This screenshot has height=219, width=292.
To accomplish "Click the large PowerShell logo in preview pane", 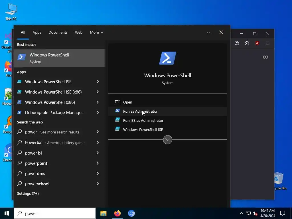I will coord(168,58).
